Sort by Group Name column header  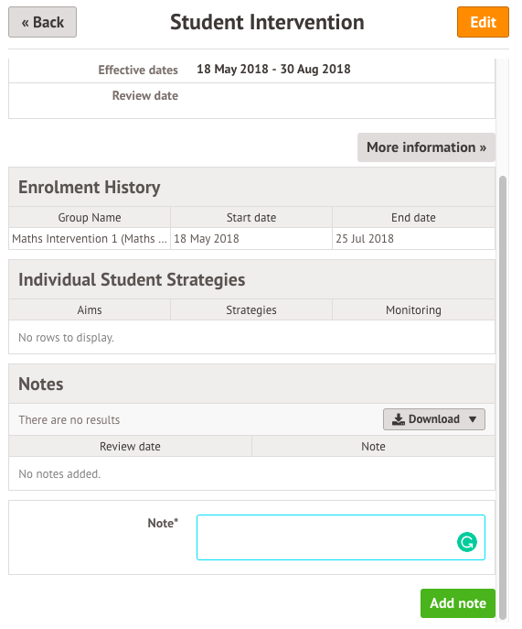[x=90, y=217]
